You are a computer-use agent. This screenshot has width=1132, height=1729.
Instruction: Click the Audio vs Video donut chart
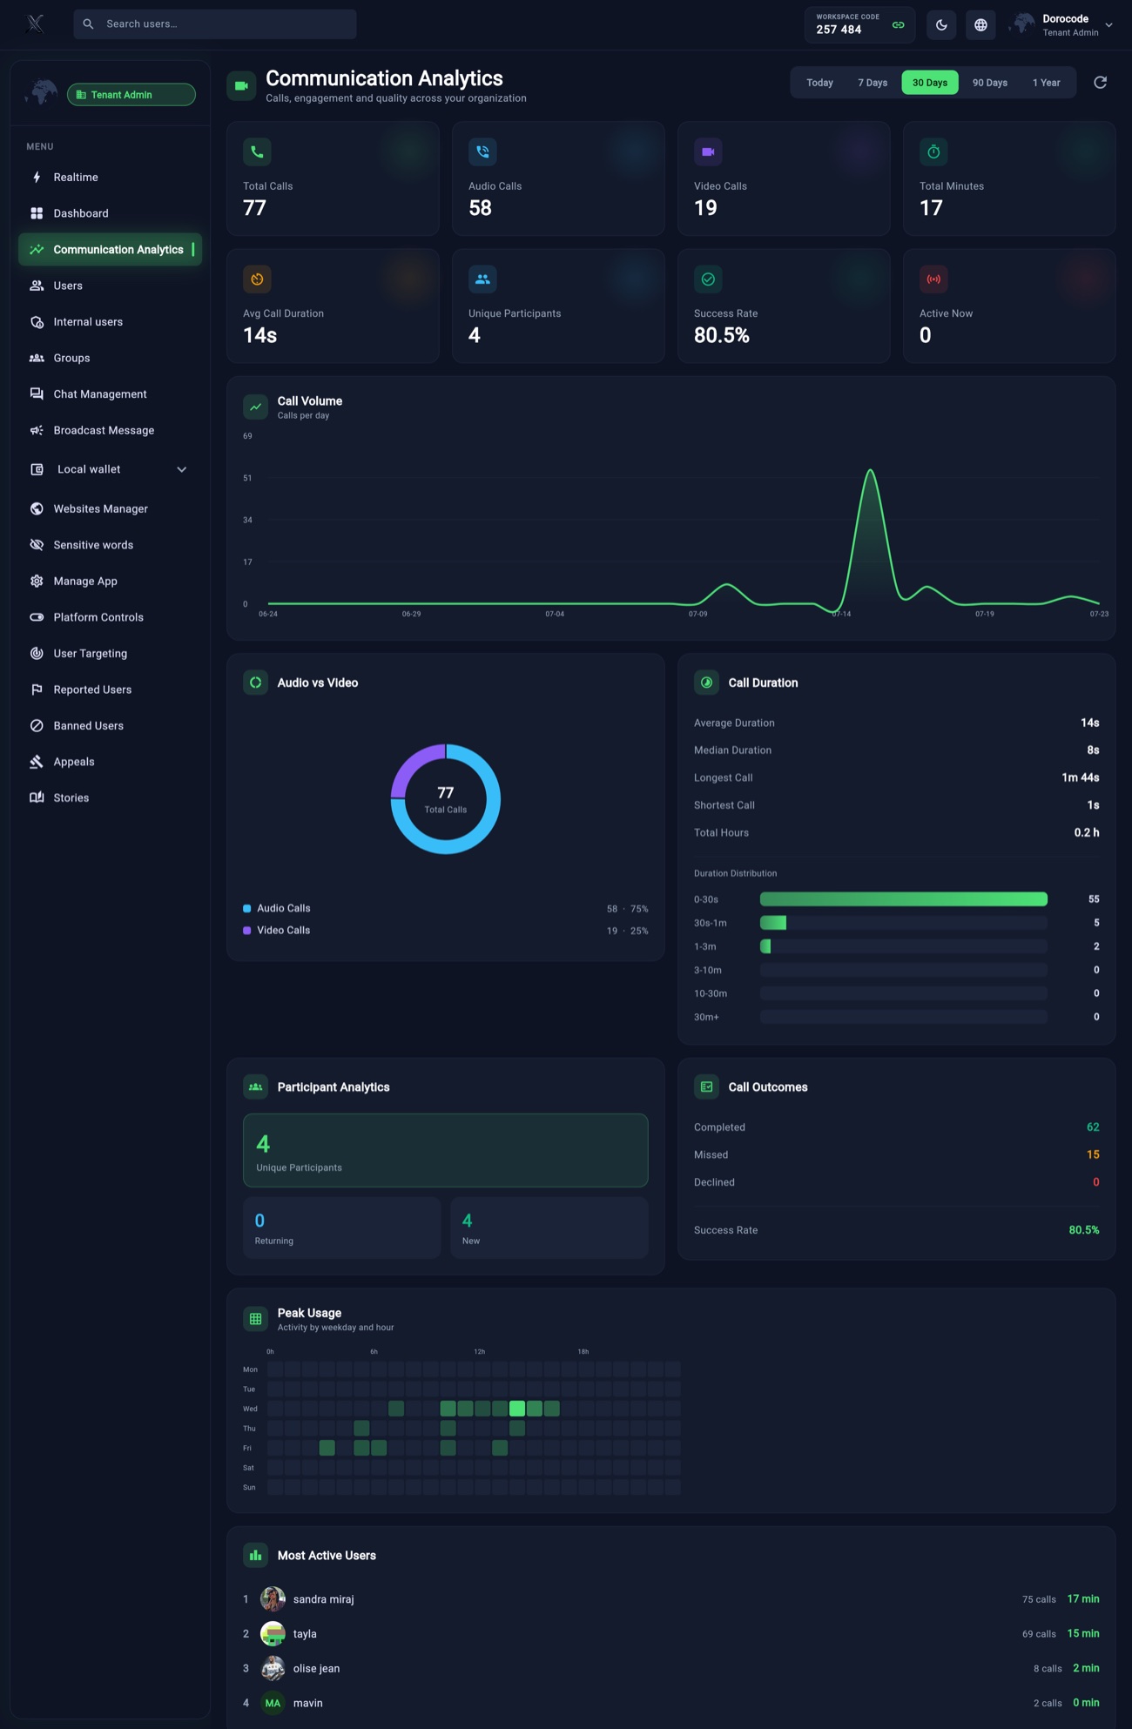[446, 798]
